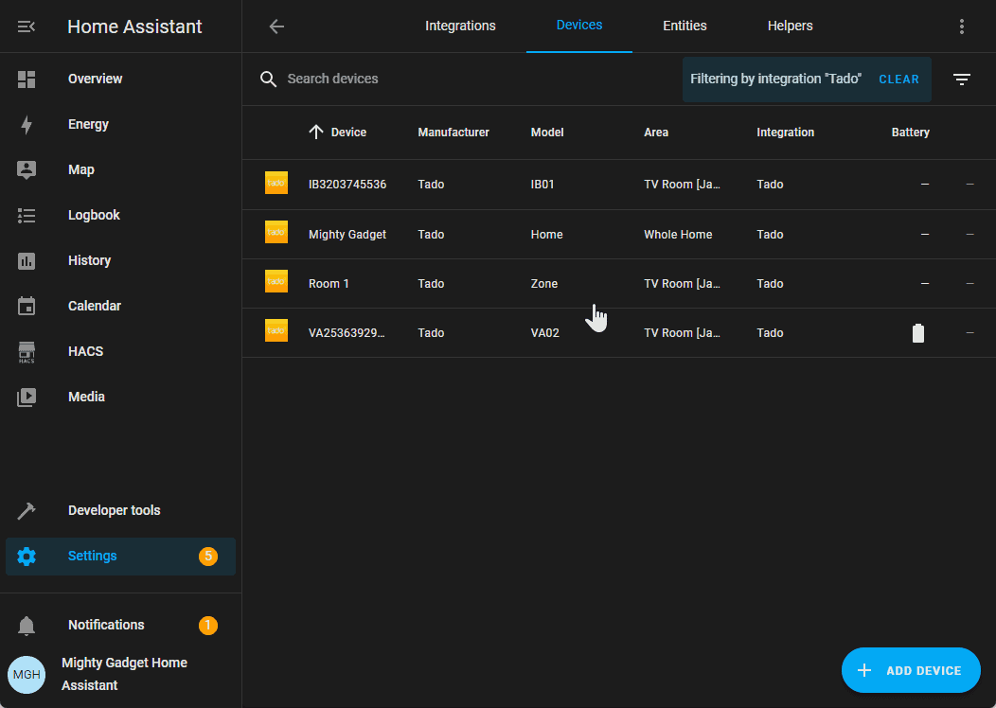996x708 pixels.
Task: Open the Developer tools hammer icon
Action: (27, 511)
